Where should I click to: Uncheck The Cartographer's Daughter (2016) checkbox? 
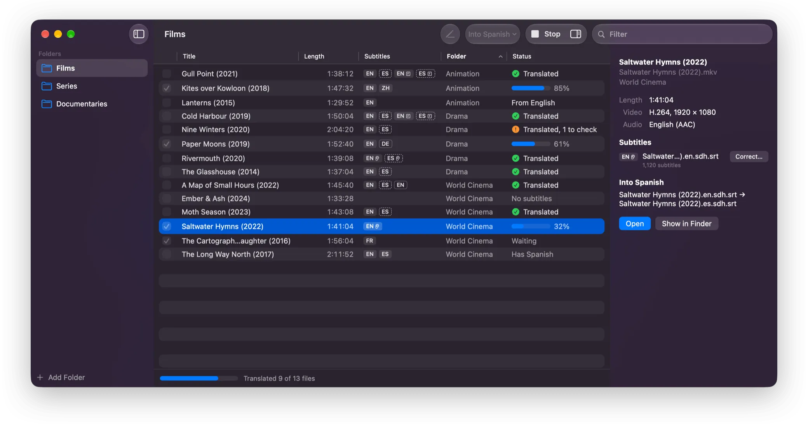[x=167, y=241]
